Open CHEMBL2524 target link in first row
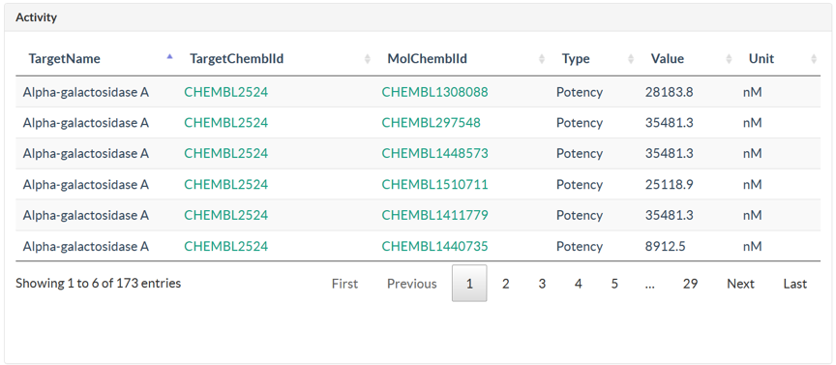Image resolution: width=836 pixels, height=365 pixels. point(226,92)
